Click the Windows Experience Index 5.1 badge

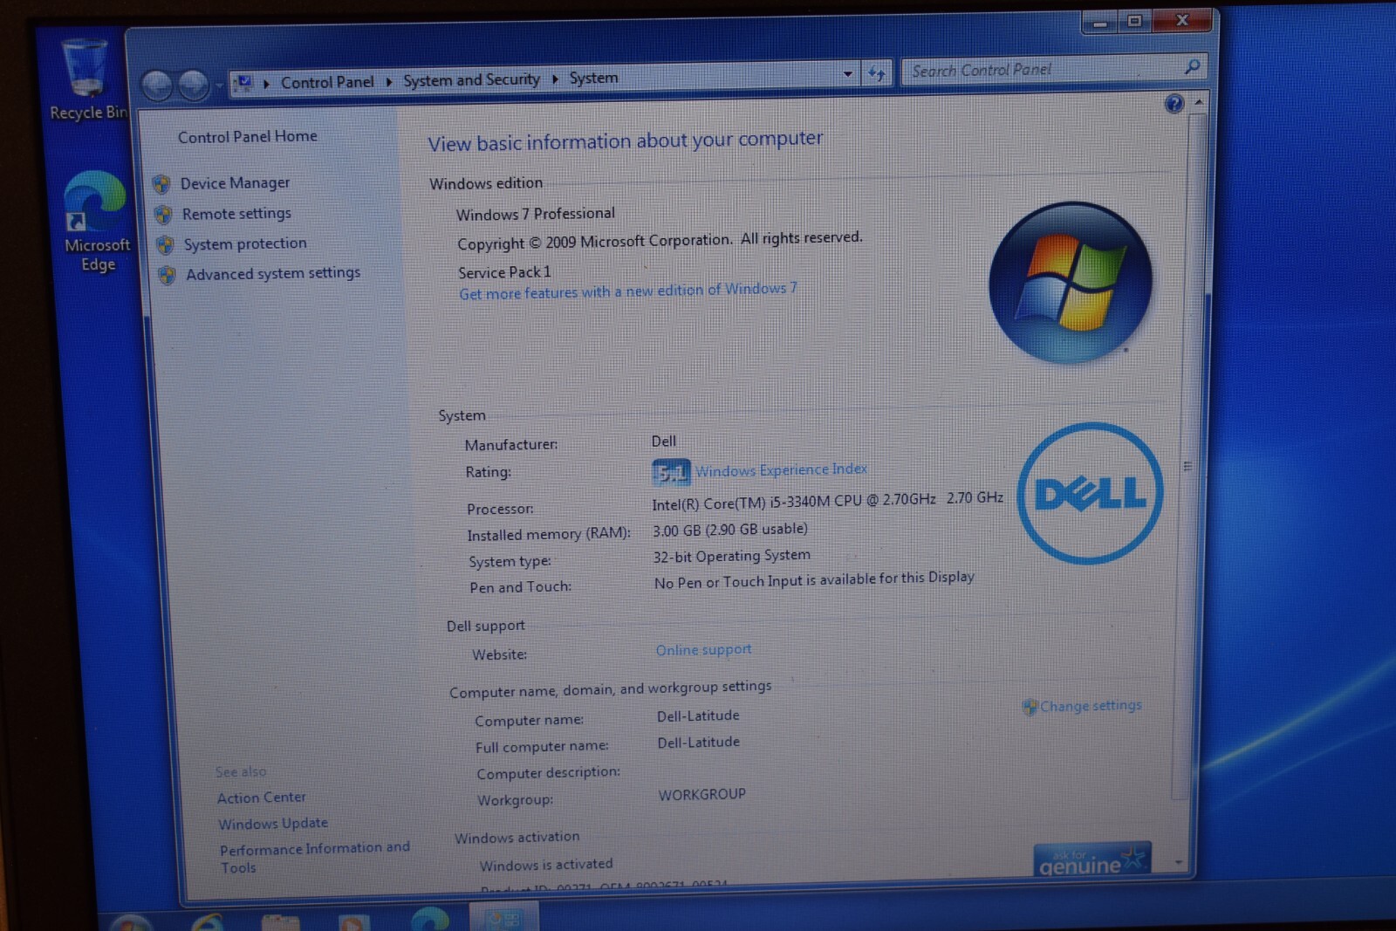click(x=671, y=472)
